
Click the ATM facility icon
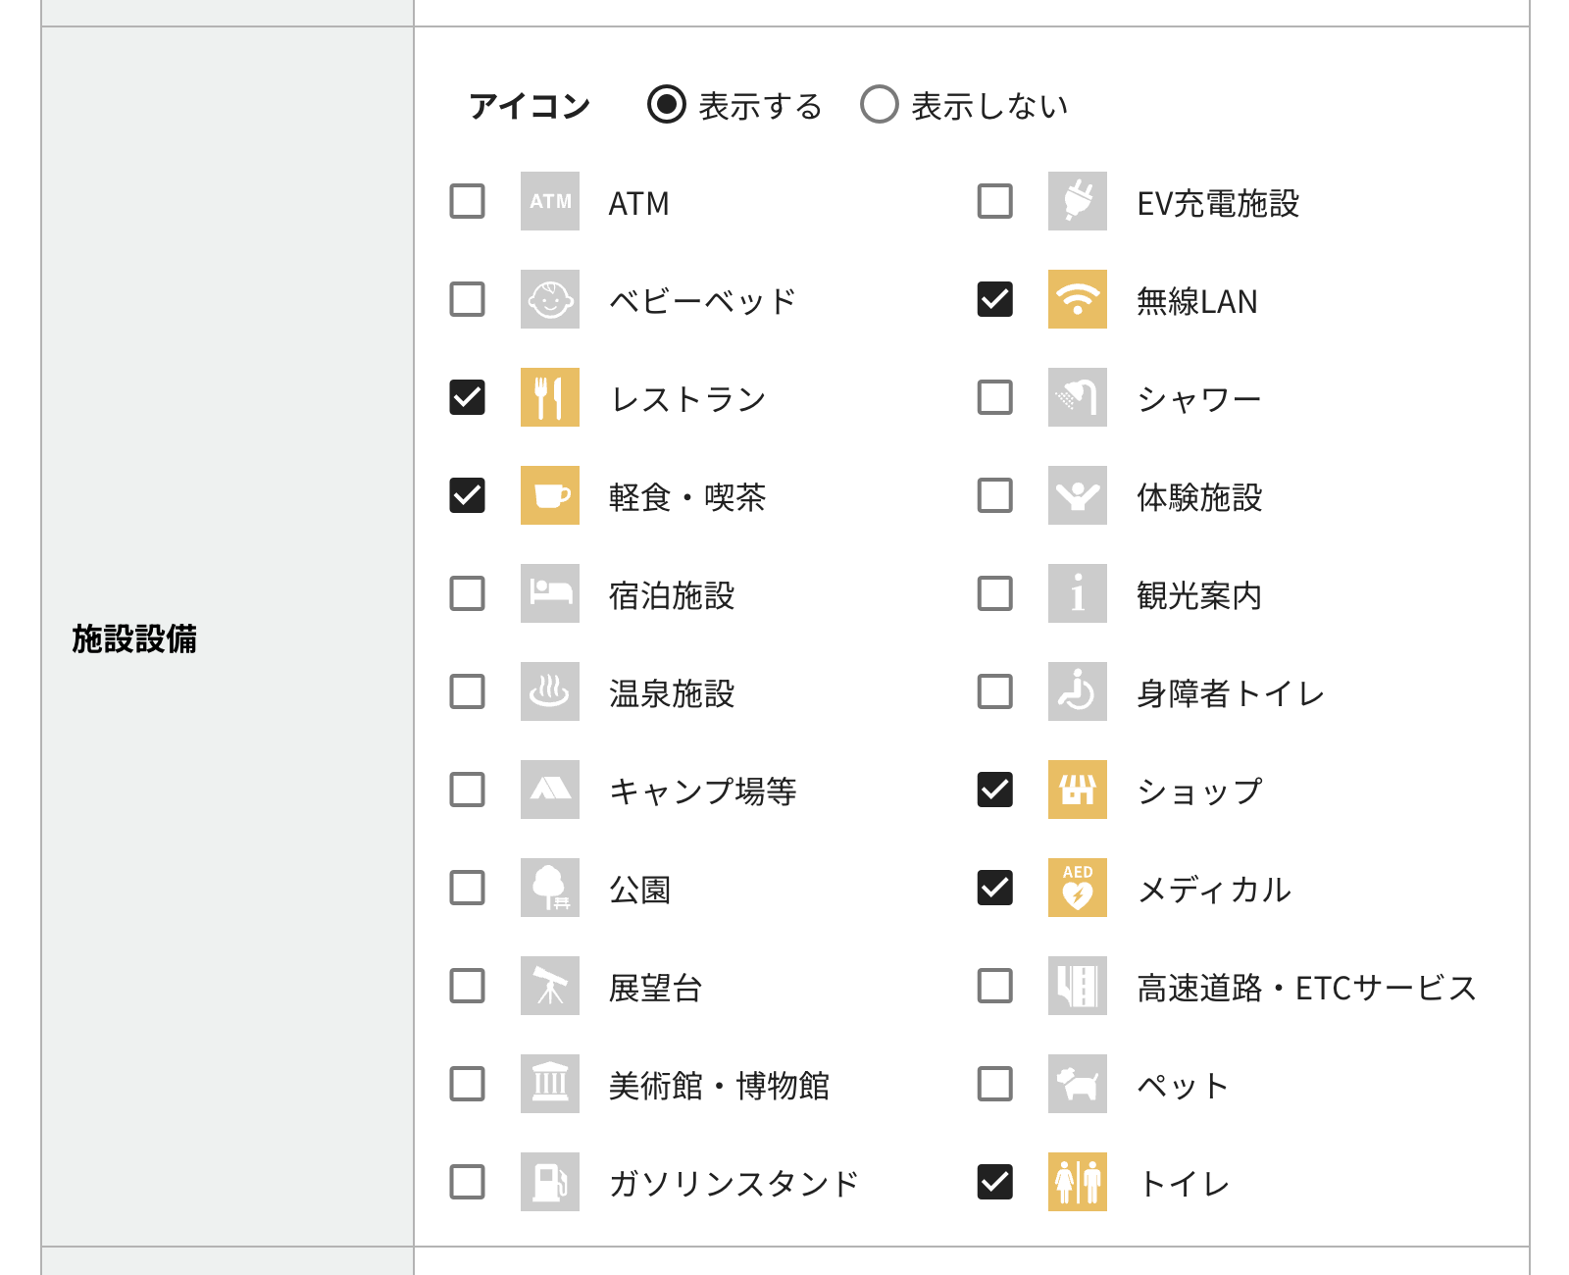pos(549,201)
